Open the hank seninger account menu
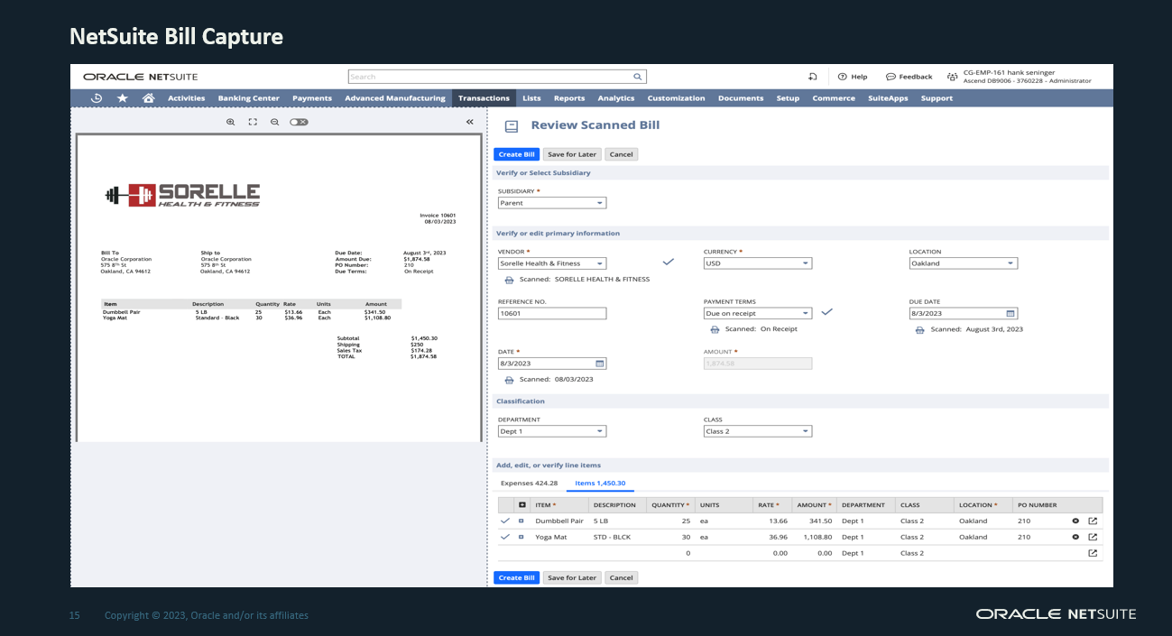 [1020, 77]
